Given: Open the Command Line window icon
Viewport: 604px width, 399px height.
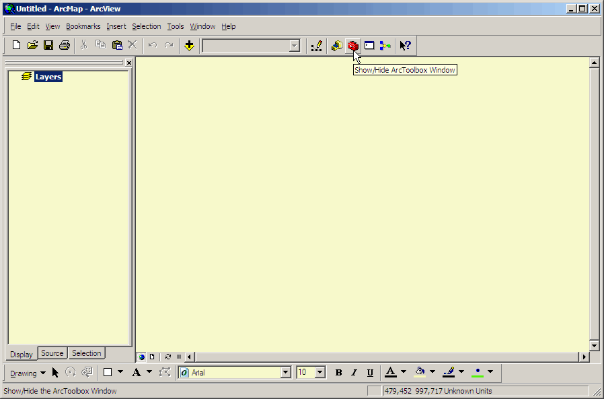Looking at the screenshot, I should [x=369, y=46].
